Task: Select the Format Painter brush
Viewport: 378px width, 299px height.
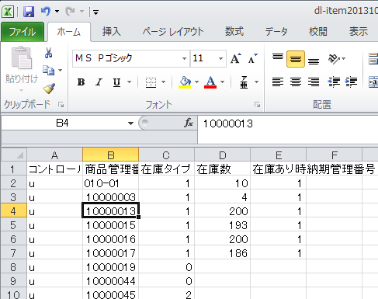Action: click(49, 89)
